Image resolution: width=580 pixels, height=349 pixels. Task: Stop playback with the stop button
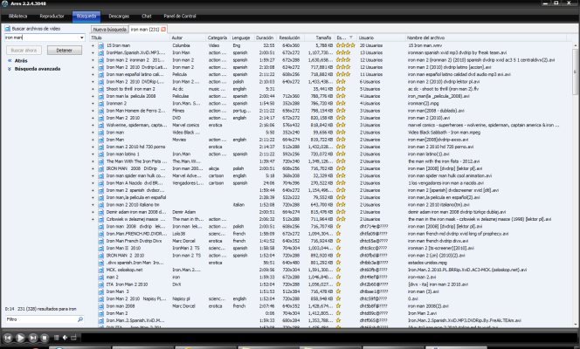(x=45, y=338)
